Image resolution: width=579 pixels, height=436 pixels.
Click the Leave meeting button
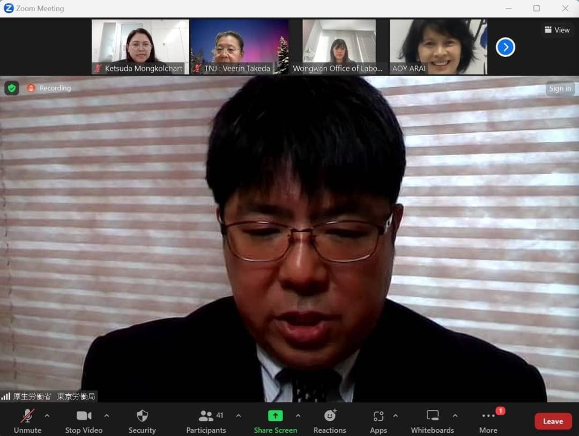click(553, 421)
